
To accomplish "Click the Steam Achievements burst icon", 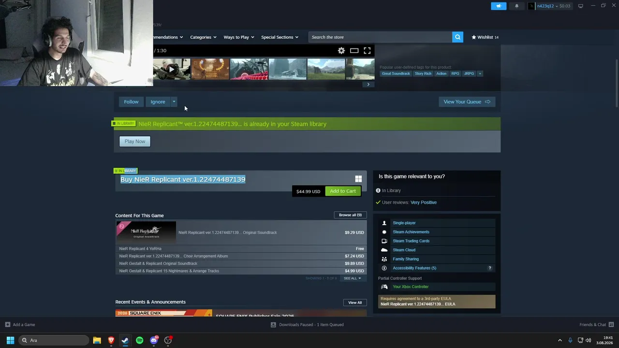I will click(384, 232).
